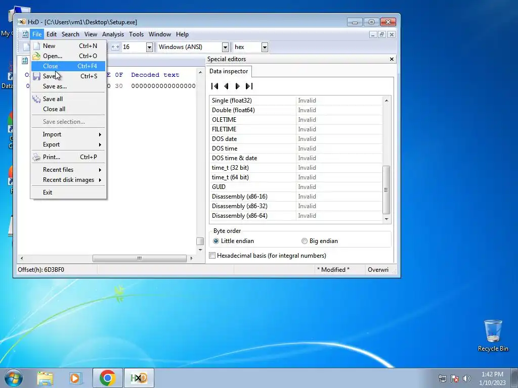
Task: Expand the Export submenu
Action: click(68, 144)
